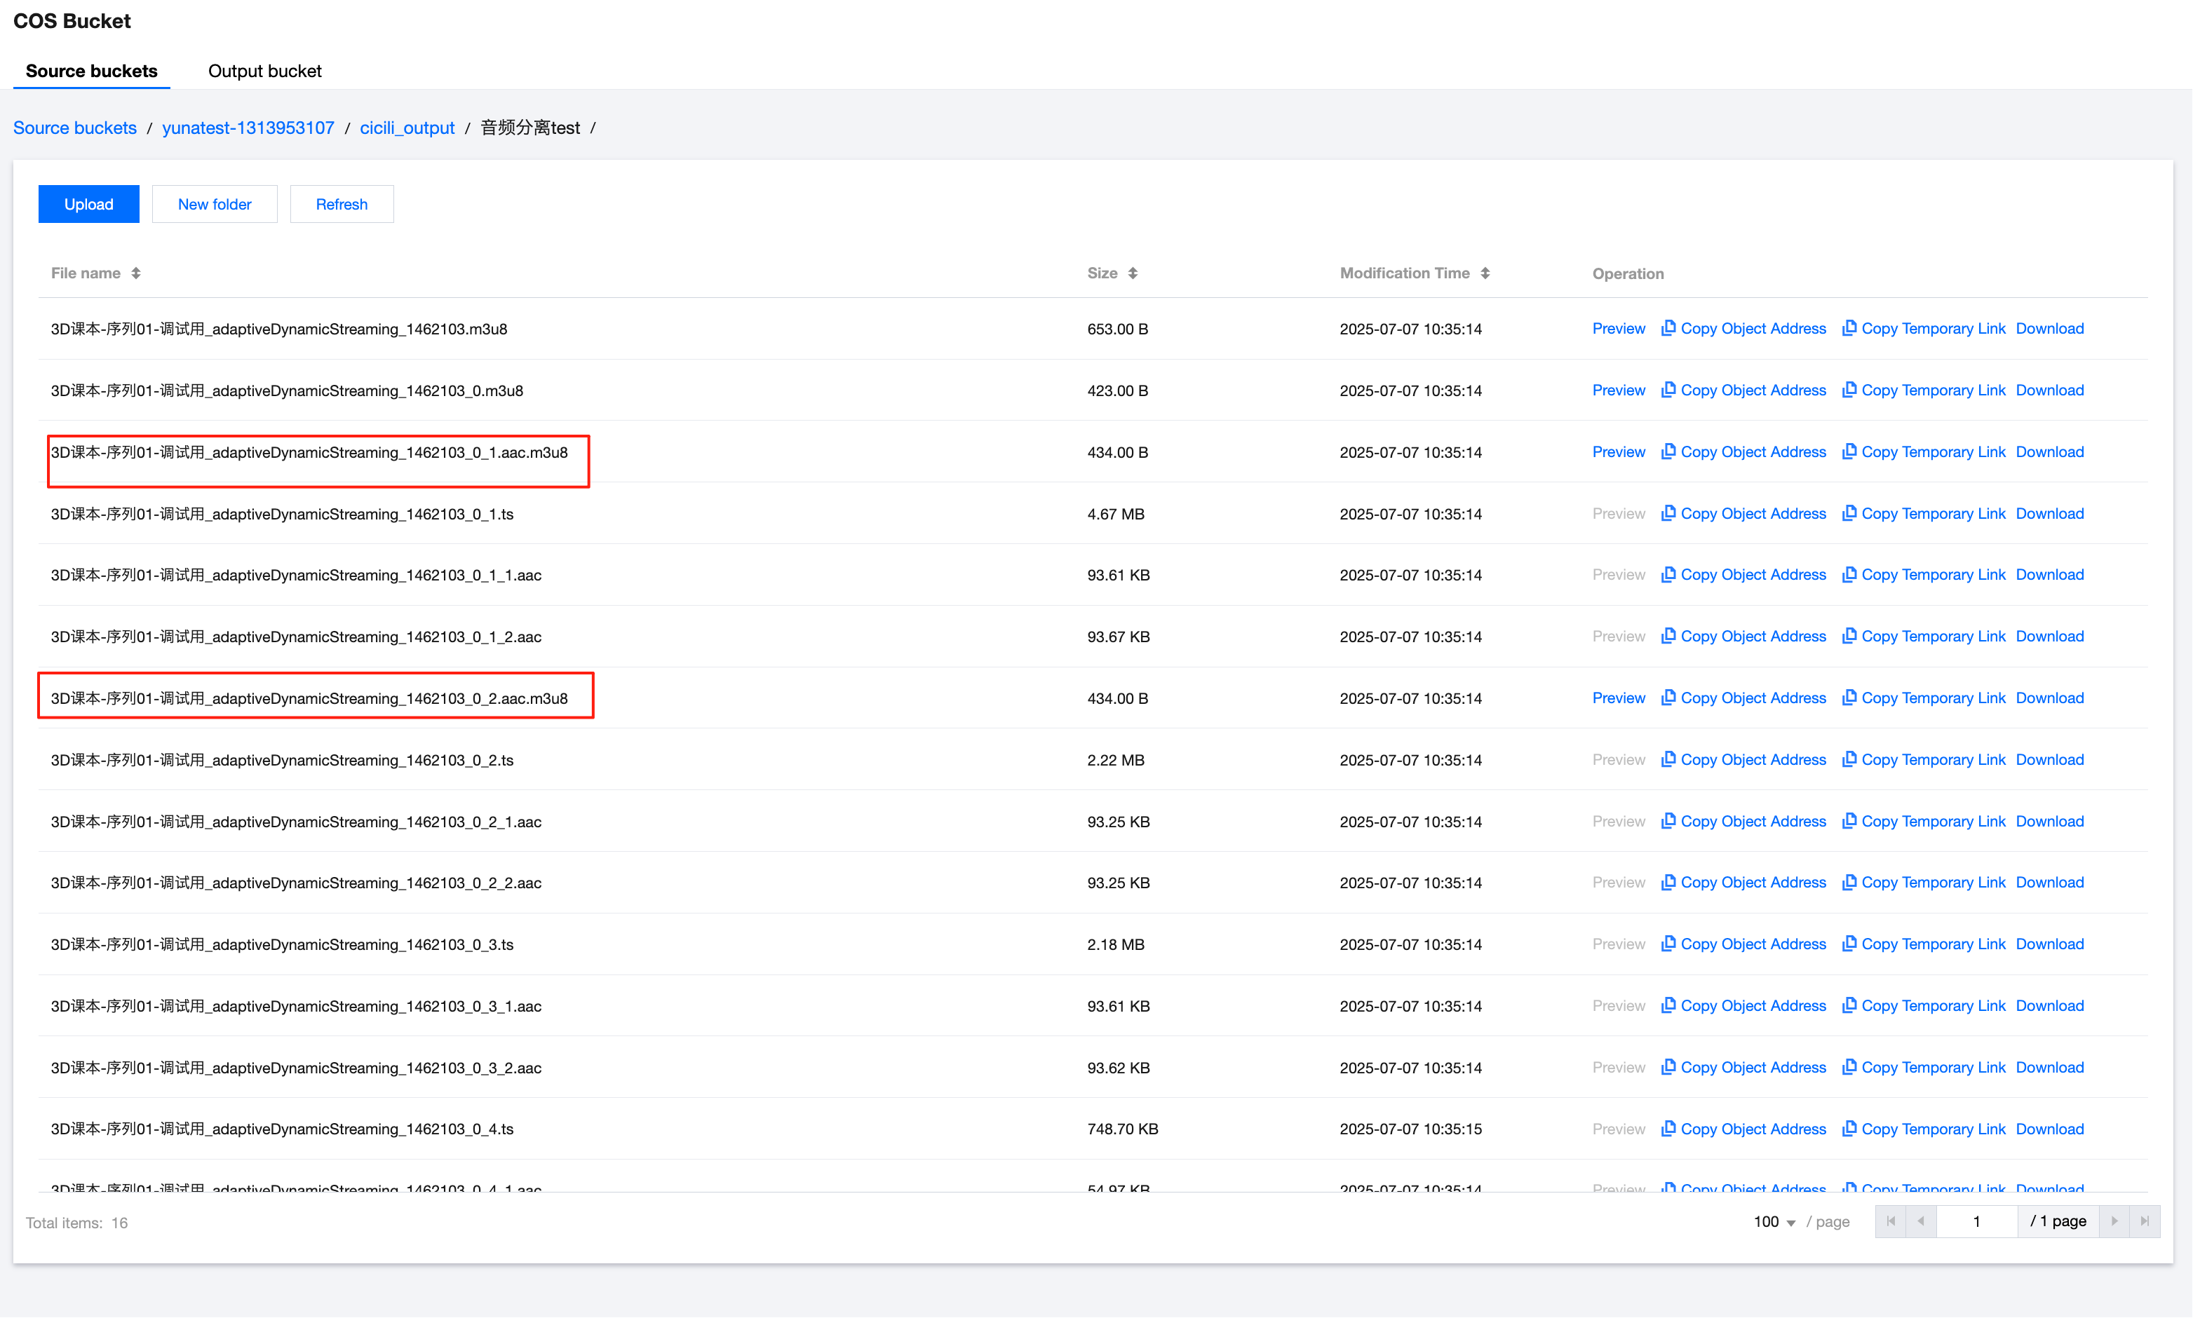2193x1318 pixels.
Task: Jump to last page arrow
Action: [2144, 1222]
